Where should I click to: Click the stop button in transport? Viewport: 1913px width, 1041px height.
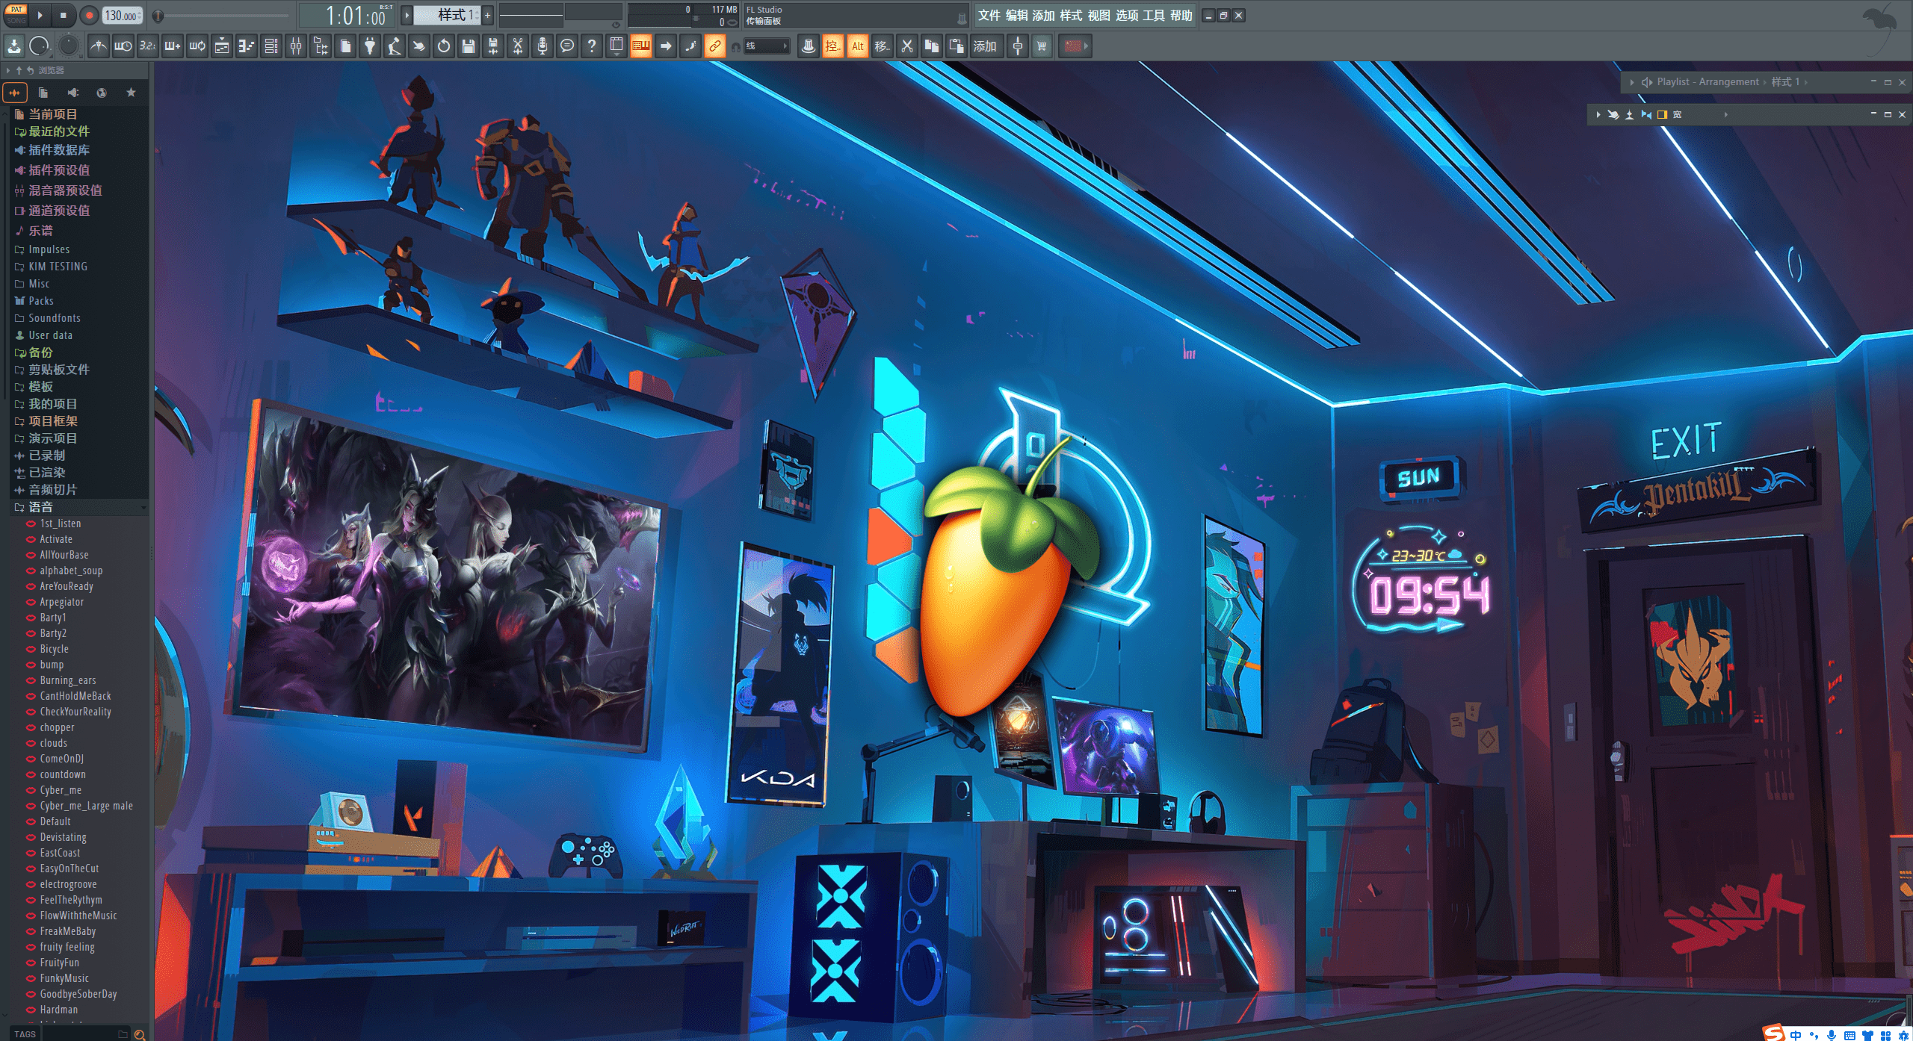coord(64,15)
